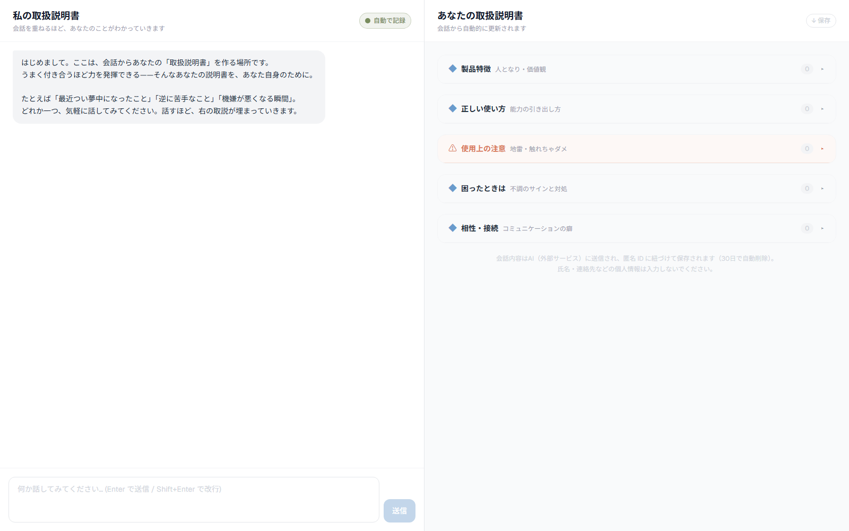The height and width of the screenshot is (531, 849).
Task: Expand the 製品特徴 section arrow
Action: tap(822, 69)
